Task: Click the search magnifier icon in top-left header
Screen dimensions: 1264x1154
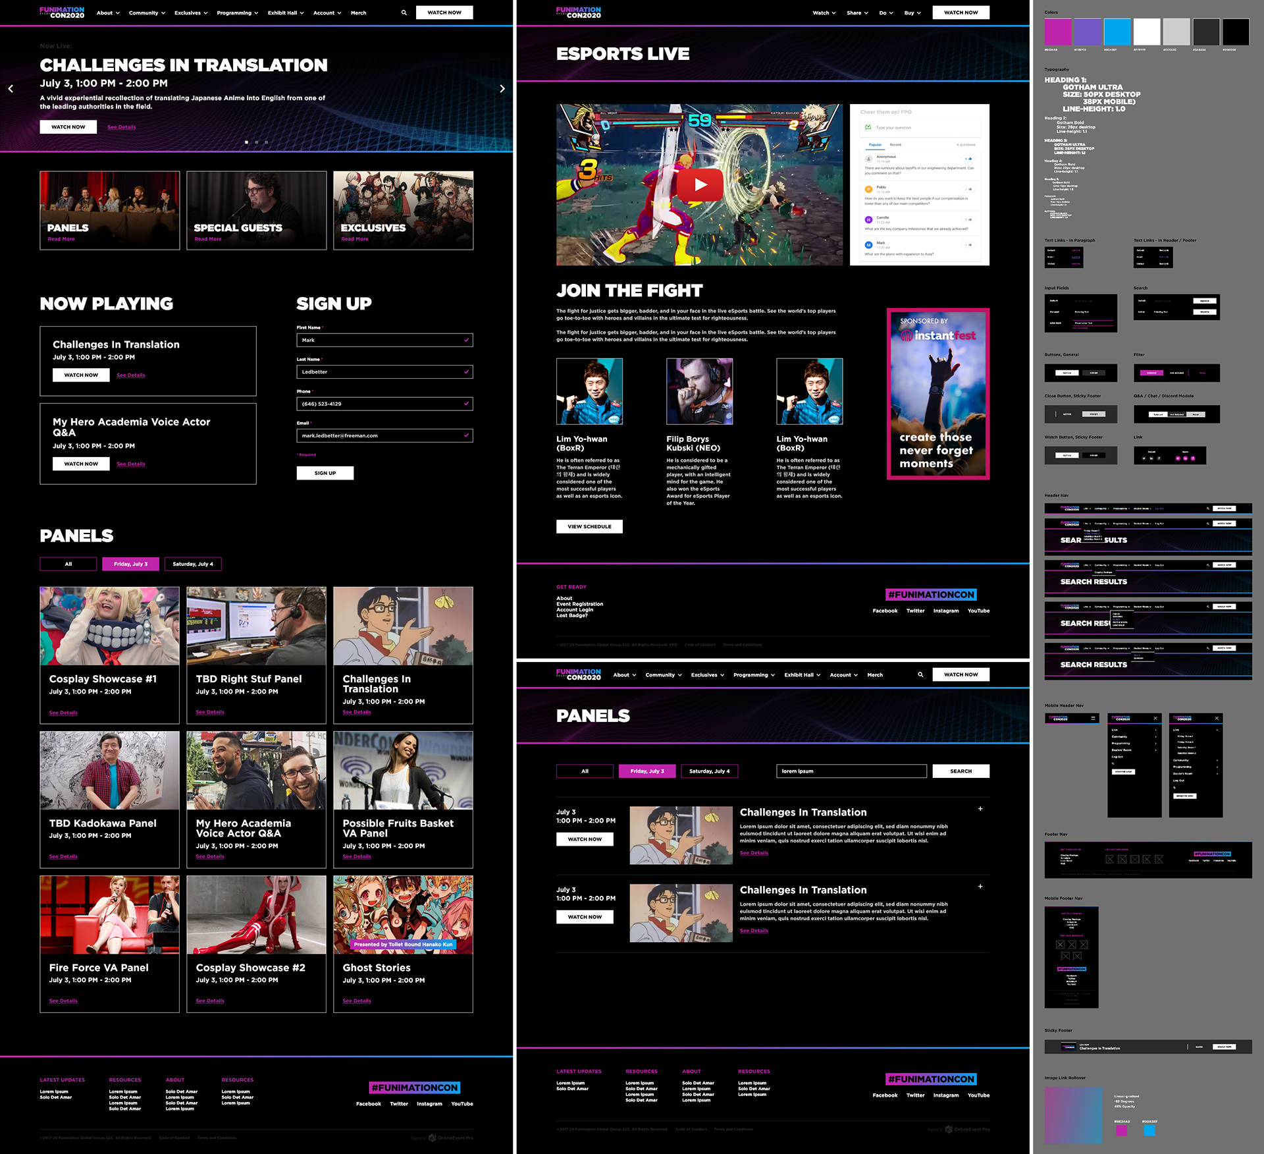Action: [x=404, y=13]
